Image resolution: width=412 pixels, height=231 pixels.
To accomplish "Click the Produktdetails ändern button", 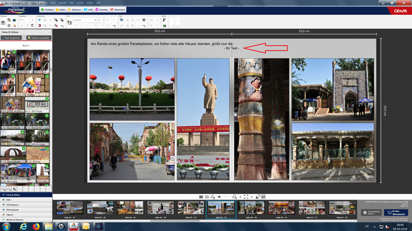I will pos(371,213).
